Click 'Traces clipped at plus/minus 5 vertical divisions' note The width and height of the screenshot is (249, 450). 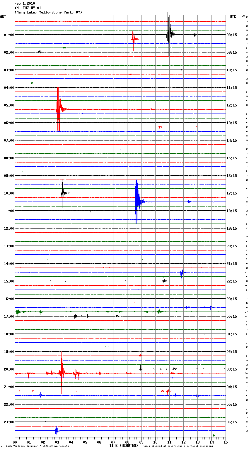coord(177,446)
